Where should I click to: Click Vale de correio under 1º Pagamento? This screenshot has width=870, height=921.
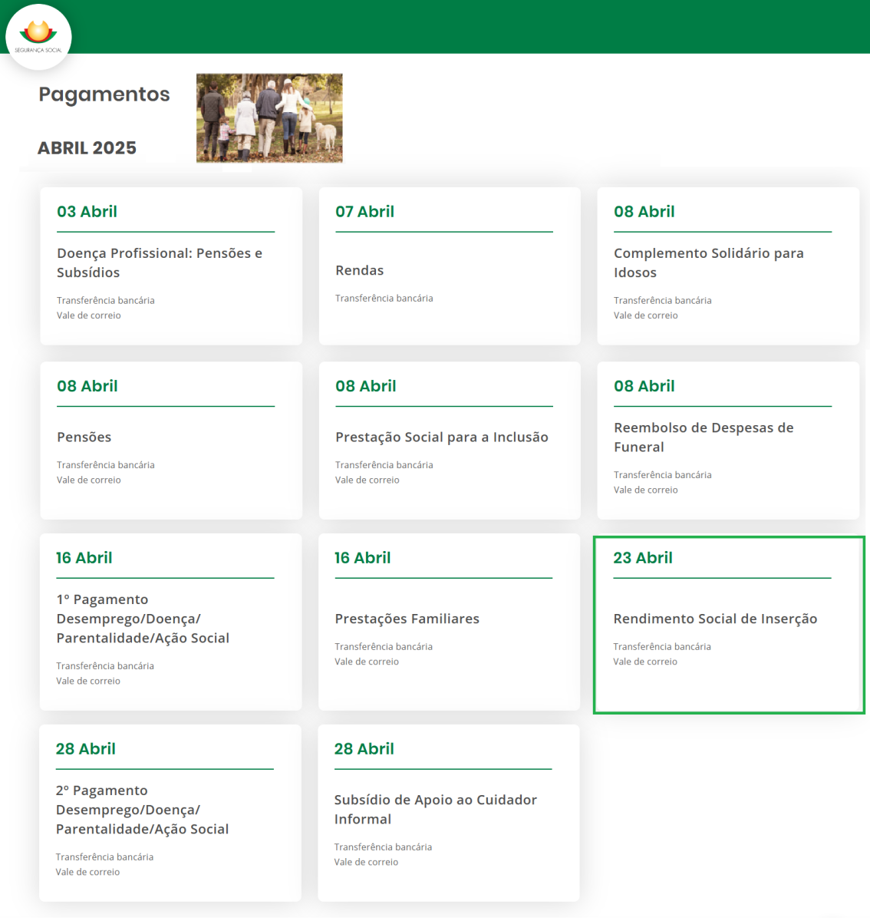87,682
